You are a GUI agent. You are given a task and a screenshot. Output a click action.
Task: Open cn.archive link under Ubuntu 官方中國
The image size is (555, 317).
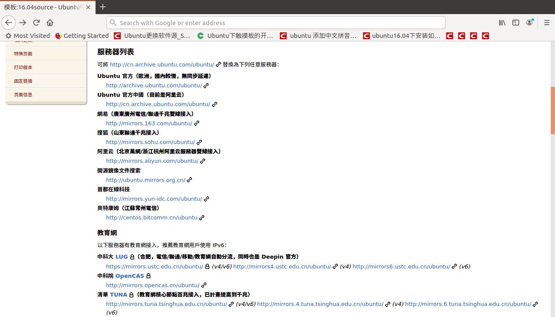(x=158, y=104)
